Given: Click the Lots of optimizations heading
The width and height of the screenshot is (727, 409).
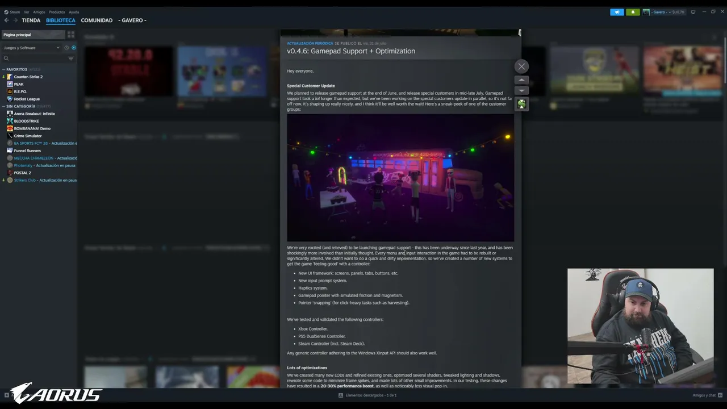Looking at the screenshot, I should [307, 368].
